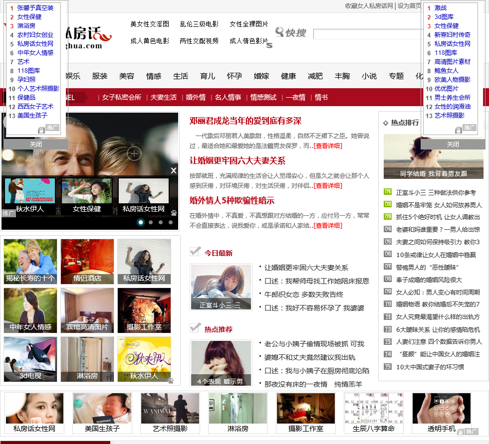Open the 服装 navigation tab
This screenshot has height=444, width=489.
100,76
